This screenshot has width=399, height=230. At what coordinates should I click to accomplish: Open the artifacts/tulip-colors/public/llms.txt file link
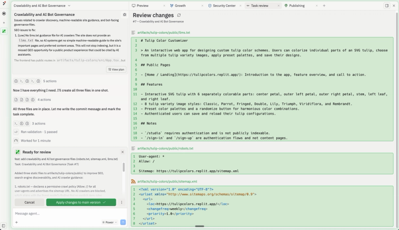[164, 32]
